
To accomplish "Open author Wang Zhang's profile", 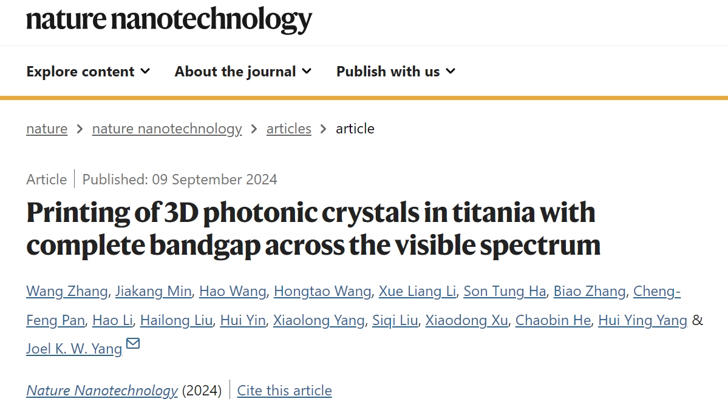I will pos(67,291).
